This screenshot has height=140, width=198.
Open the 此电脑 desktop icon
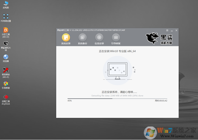pos(6,5)
